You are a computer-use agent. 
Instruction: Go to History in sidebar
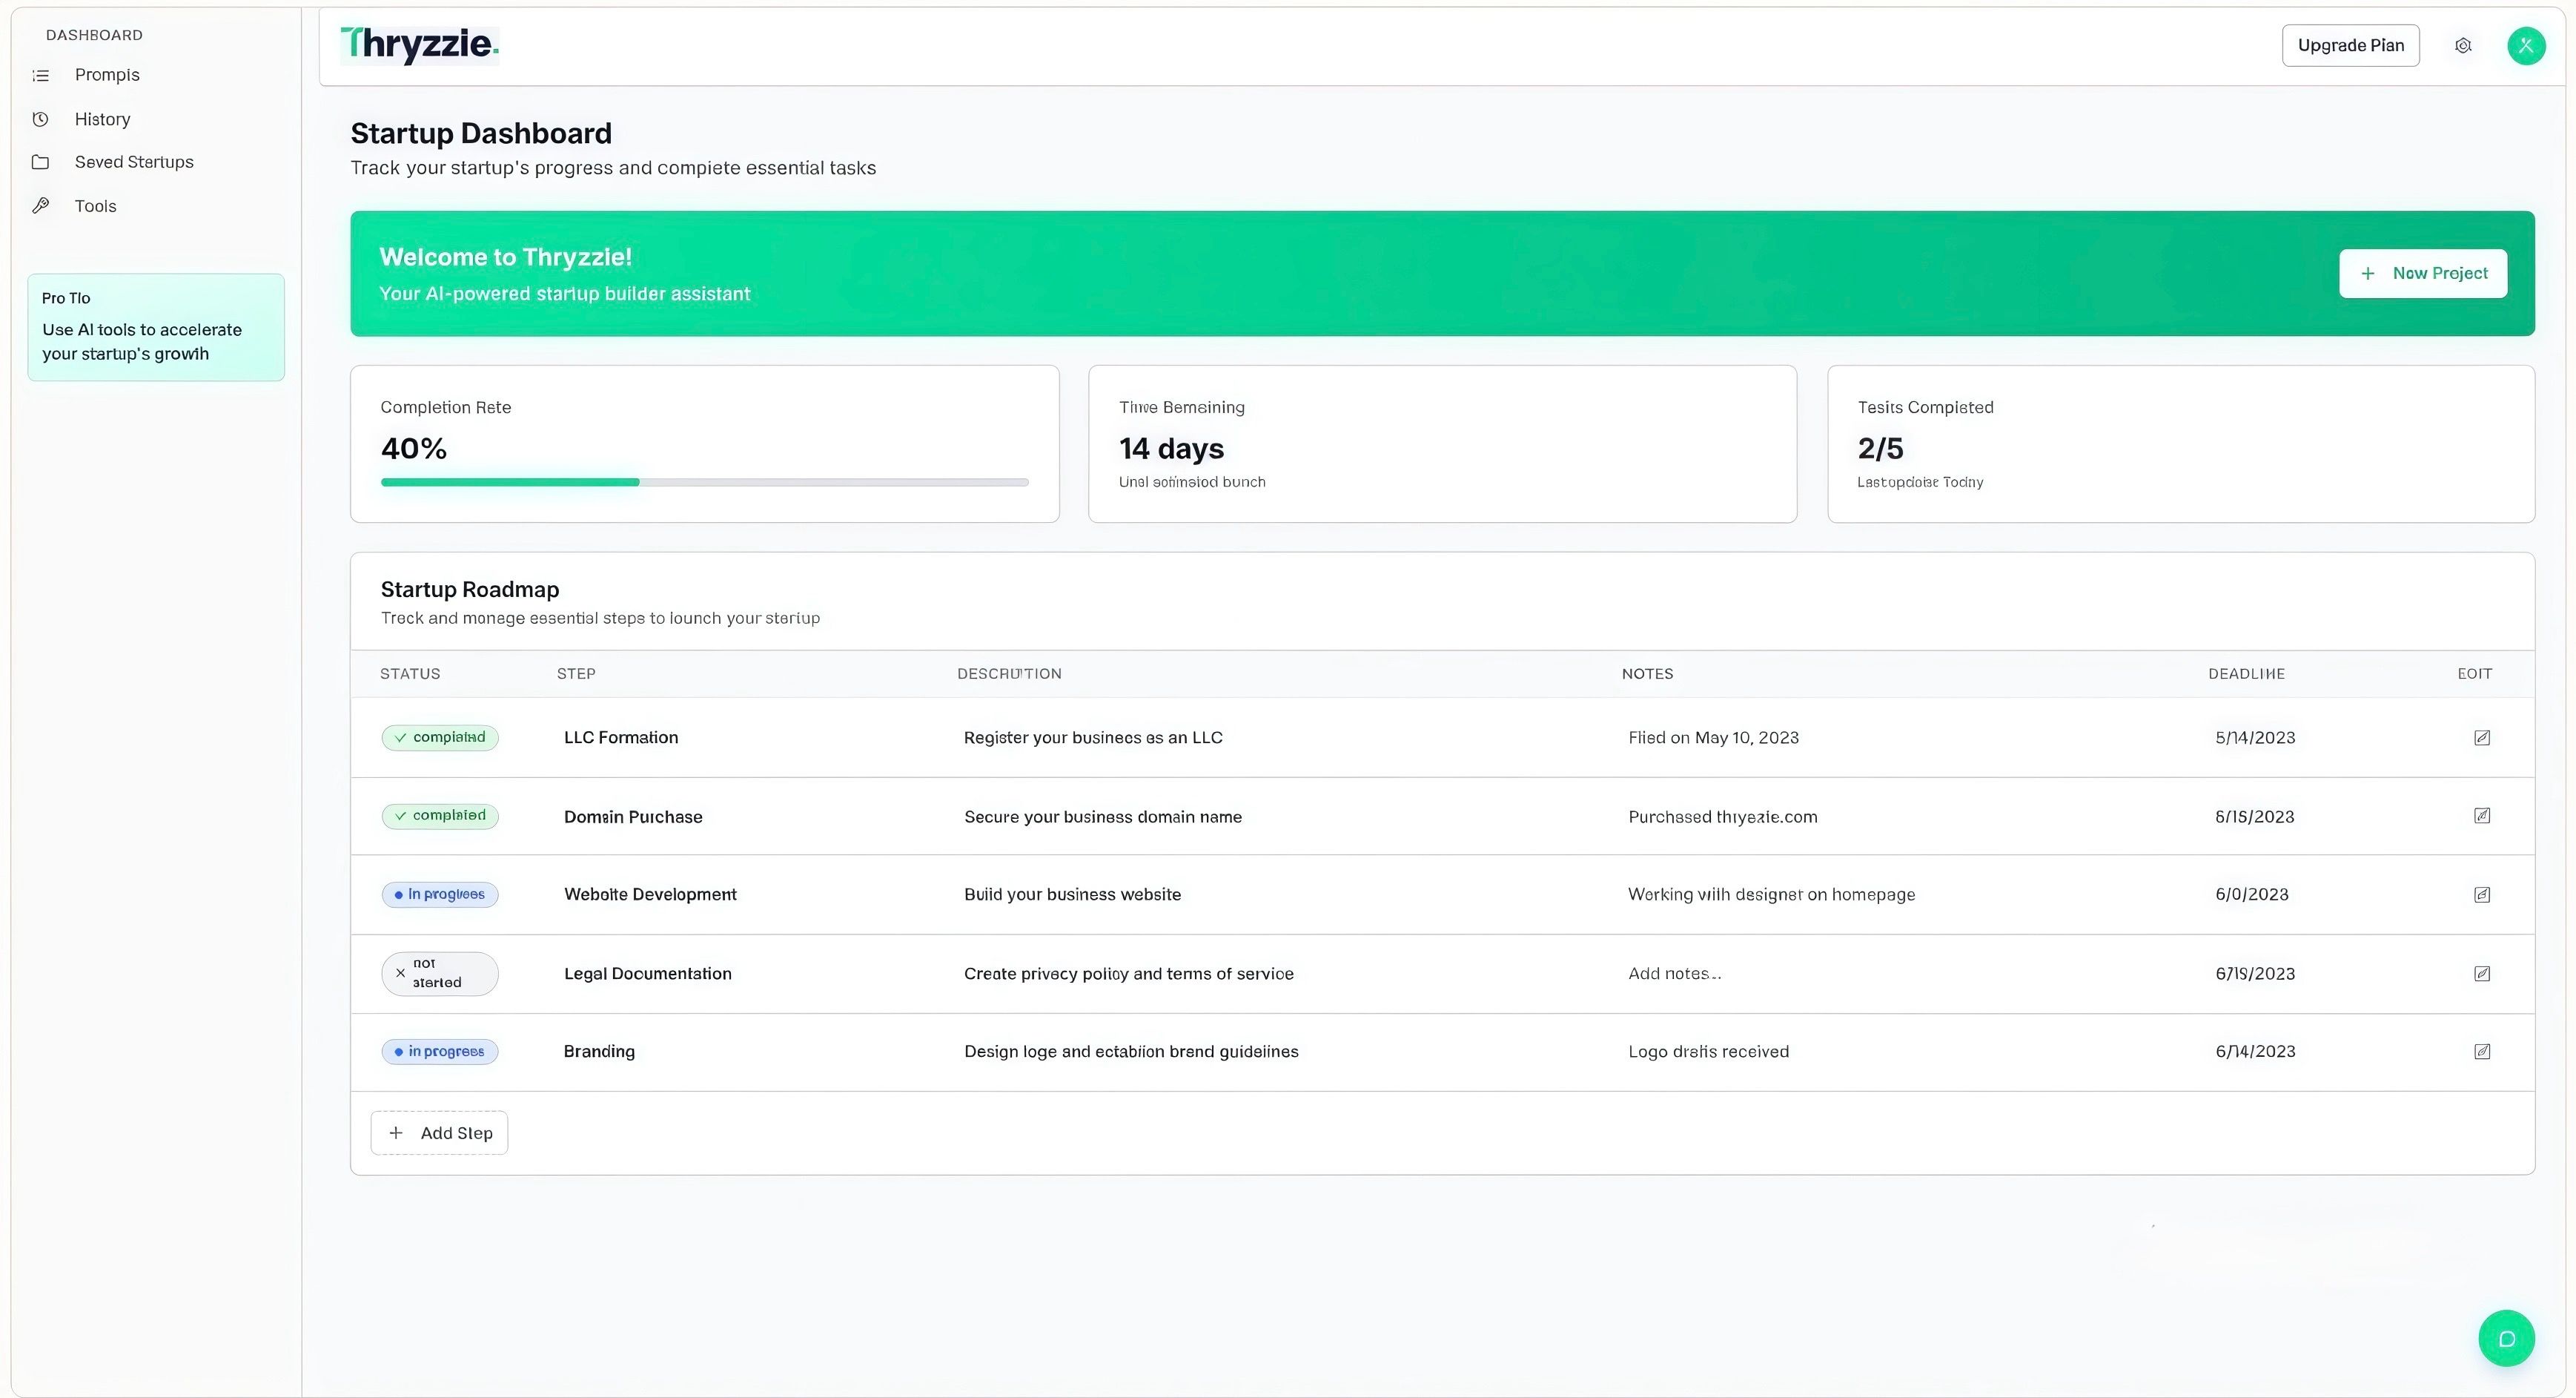tap(103, 119)
